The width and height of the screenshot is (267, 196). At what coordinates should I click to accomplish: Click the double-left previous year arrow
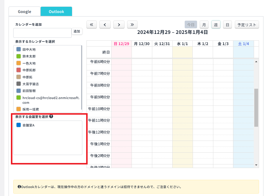91,24
